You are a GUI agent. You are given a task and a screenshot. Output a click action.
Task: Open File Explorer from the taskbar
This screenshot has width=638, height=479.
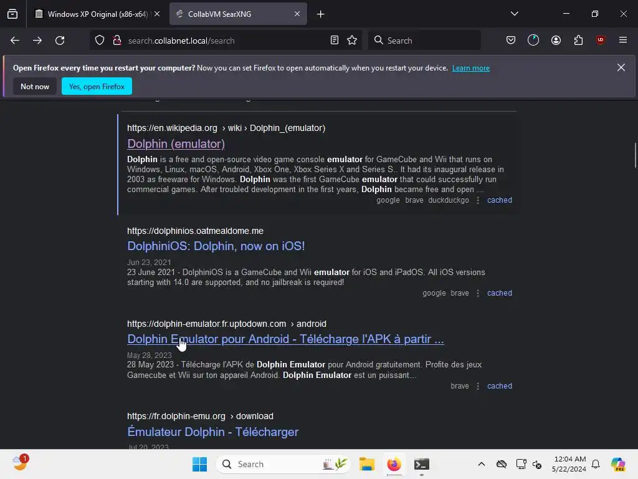(366, 464)
